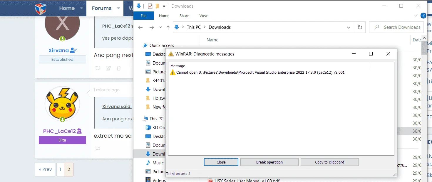Click the "1 minute ago" timestamp
This screenshot has width=432, height=182.
tap(107, 90)
